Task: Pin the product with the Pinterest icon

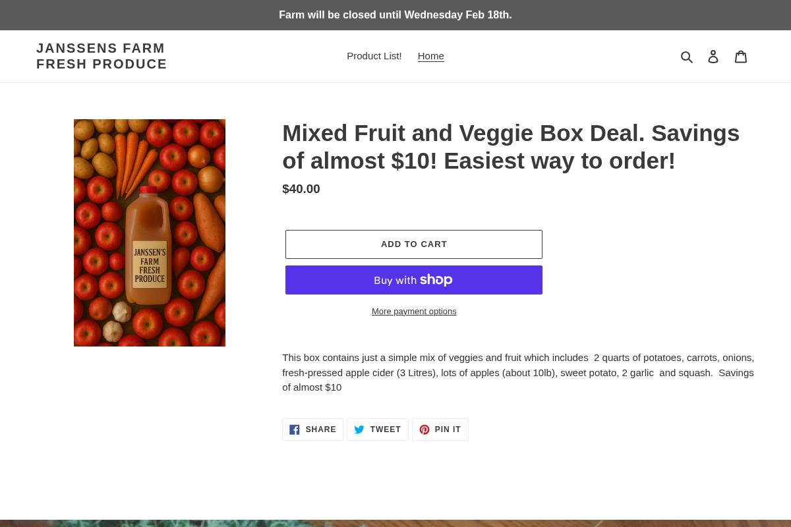Action: (425, 429)
